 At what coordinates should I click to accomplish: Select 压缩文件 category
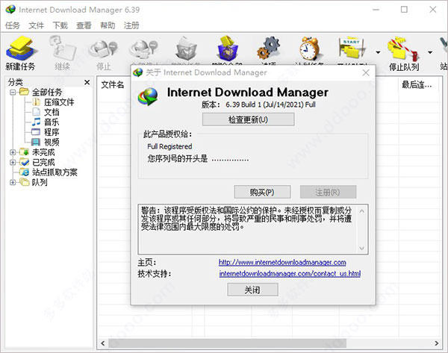click(x=59, y=102)
